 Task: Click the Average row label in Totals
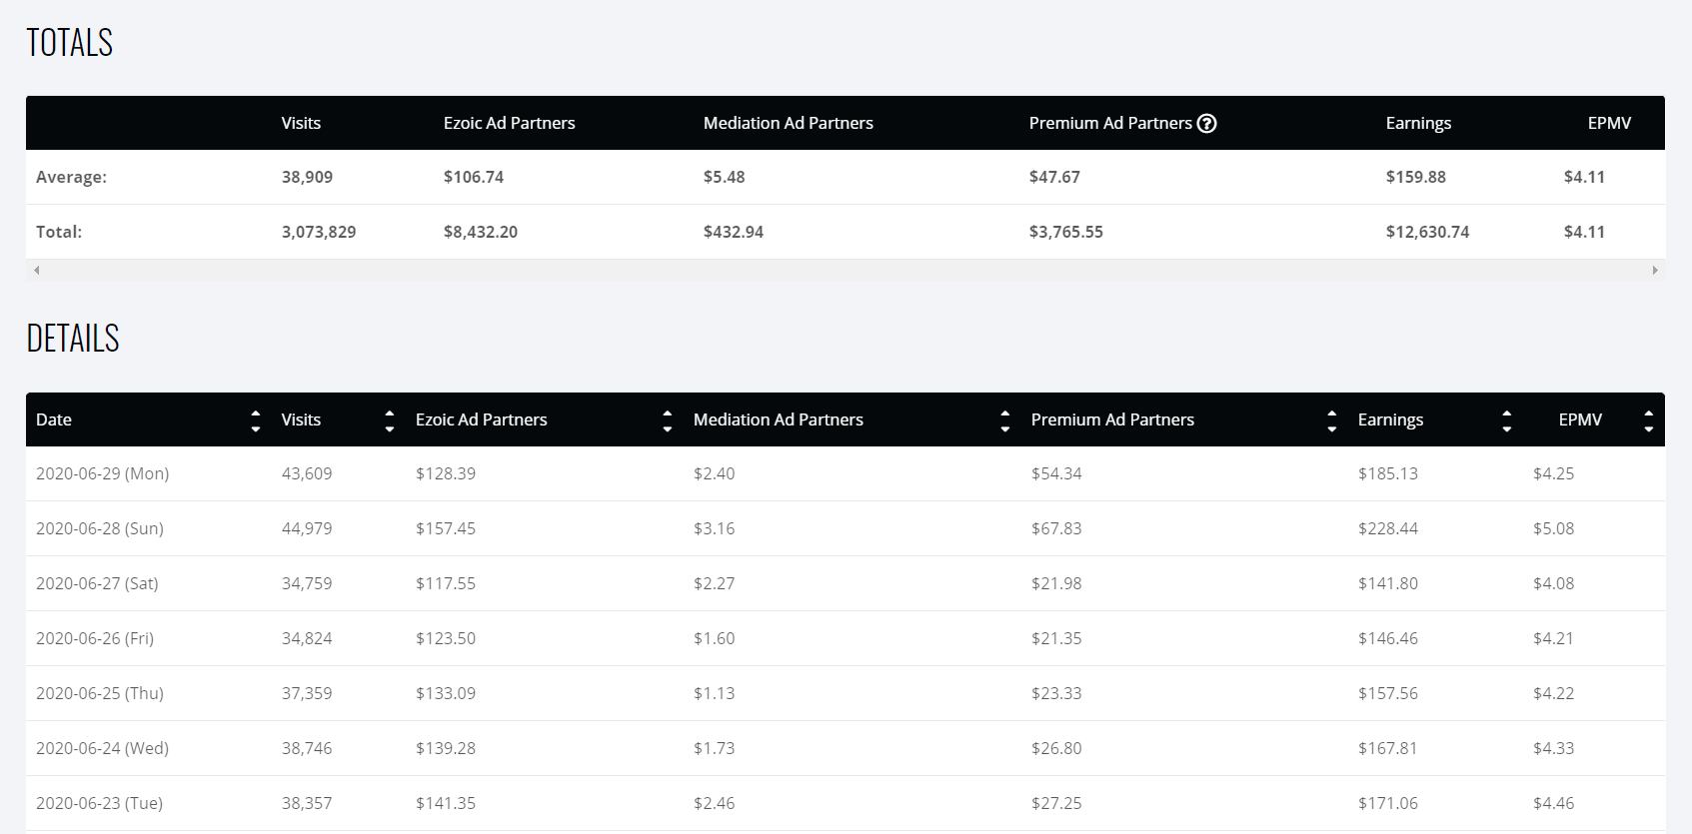click(71, 177)
